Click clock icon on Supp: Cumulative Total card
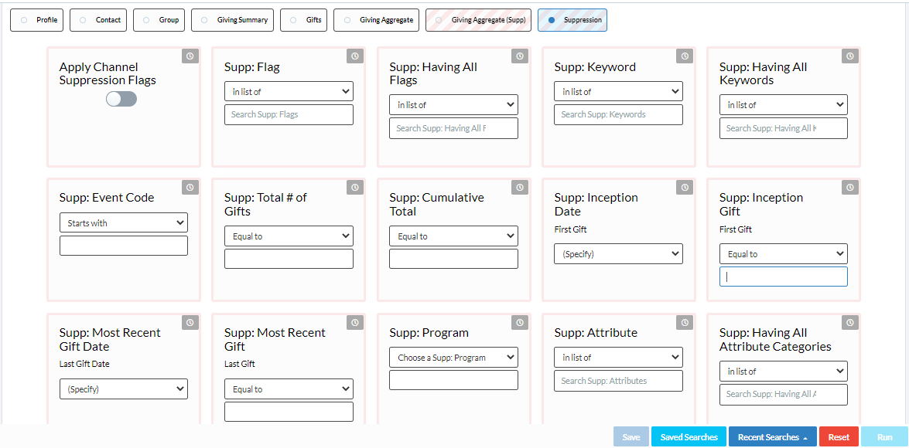909x448 pixels. tap(520, 187)
